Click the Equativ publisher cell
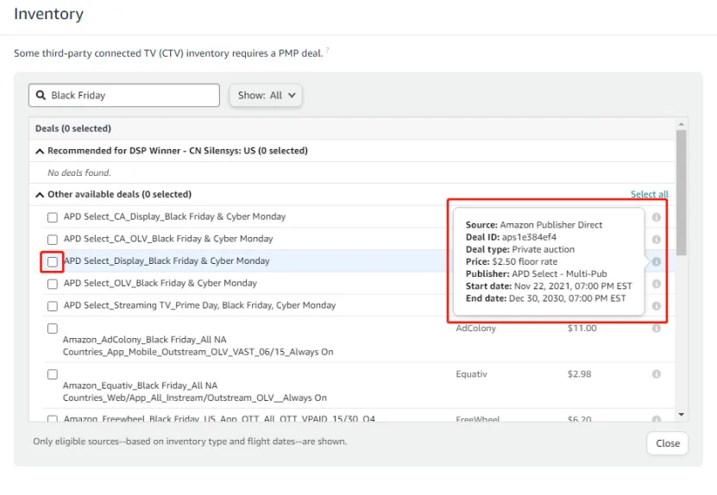 pos(471,374)
